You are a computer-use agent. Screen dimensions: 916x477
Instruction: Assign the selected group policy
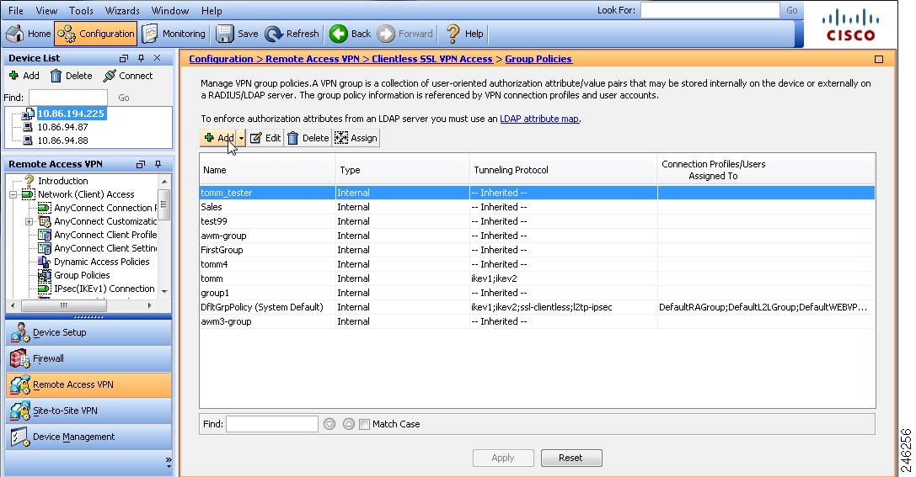click(356, 138)
